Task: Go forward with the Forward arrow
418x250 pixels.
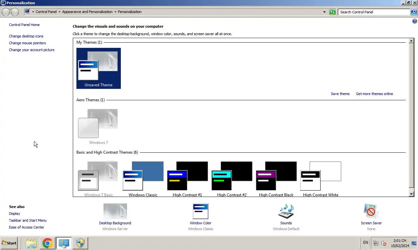Action: [x=15, y=12]
